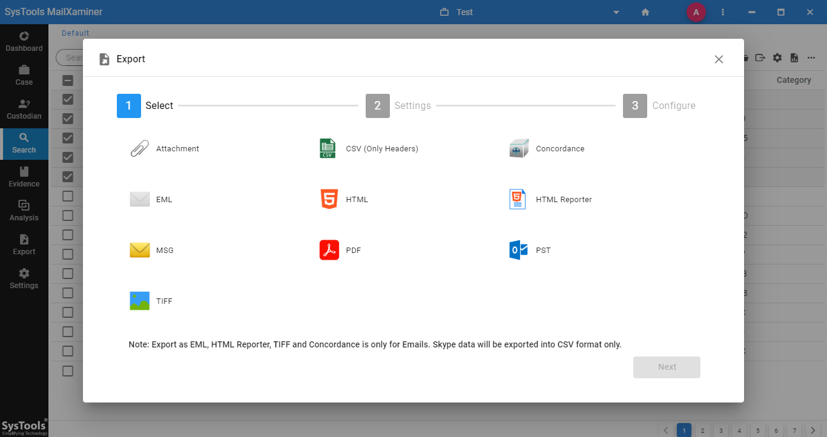Screen dimensions: 827x437
Task: Select the TIFF image export format
Action: (151, 301)
